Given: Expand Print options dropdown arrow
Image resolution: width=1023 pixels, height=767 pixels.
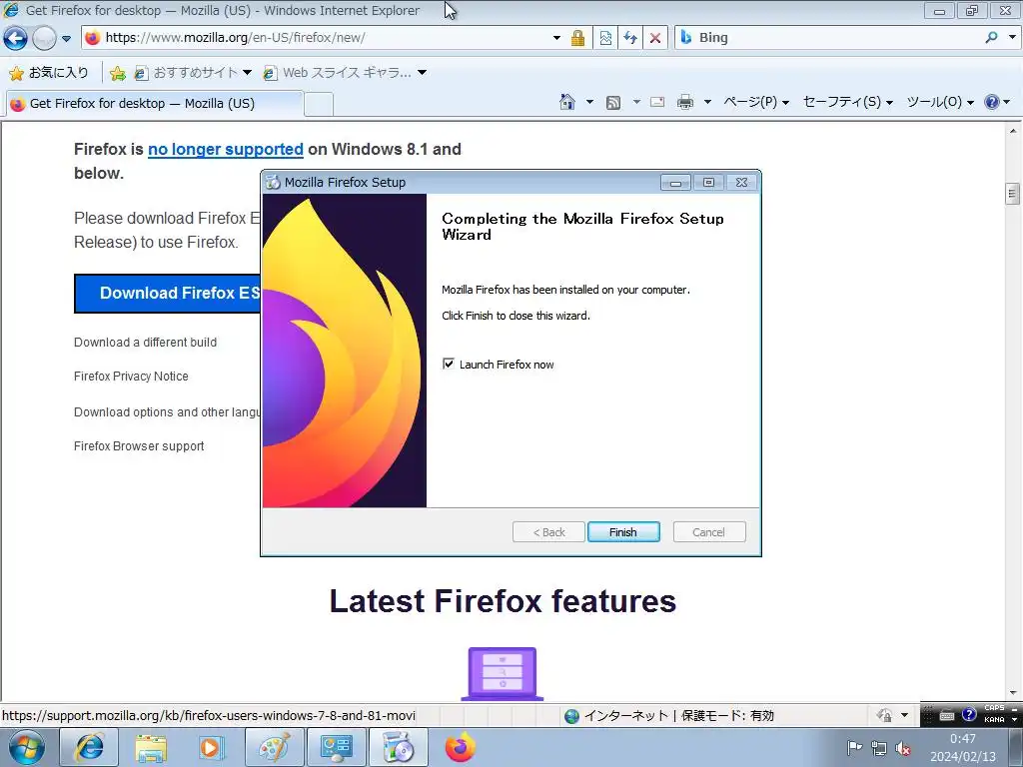Looking at the screenshot, I should (x=707, y=102).
